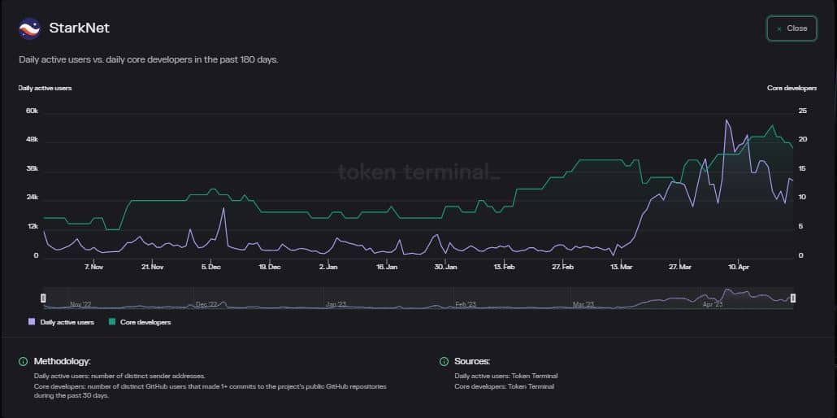Image resolution: width=837 pixels, height=418 pixels.
Task: Click the 16. Jan x-axis label
Action: click(387, 266)
